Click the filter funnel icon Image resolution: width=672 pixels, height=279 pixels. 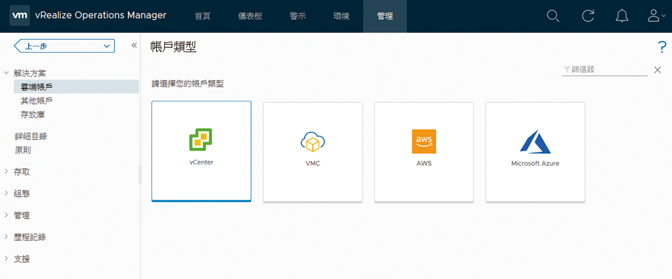(x=566, y=70)
